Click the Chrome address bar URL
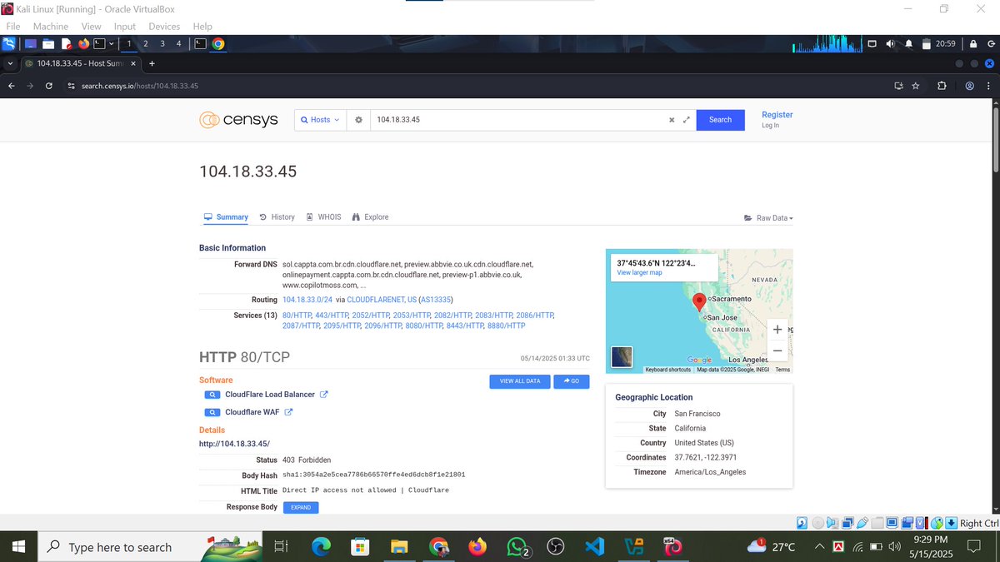This screenshot has width=1000, height=562. [x=140, y=86]
